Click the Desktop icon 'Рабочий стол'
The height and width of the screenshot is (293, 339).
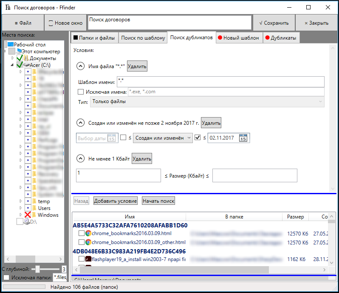point(11,45)
